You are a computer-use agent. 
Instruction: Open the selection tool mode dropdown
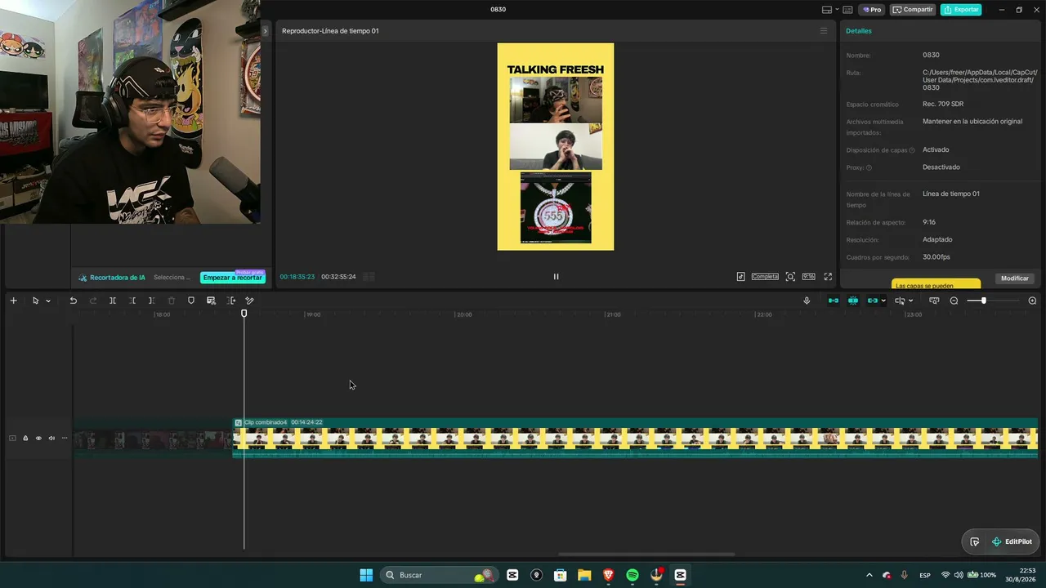coord(48,301)
